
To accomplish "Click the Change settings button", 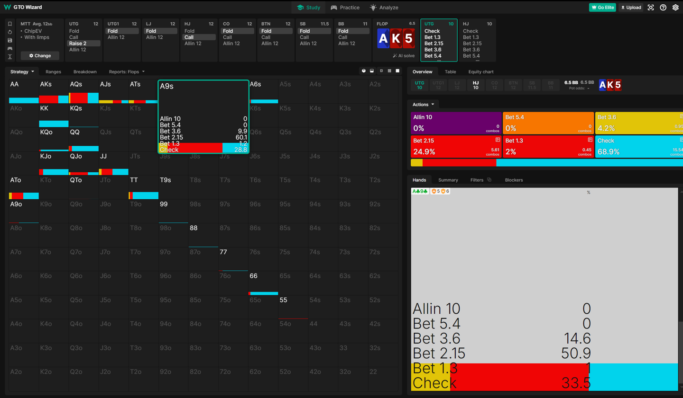I will [40, 56].
